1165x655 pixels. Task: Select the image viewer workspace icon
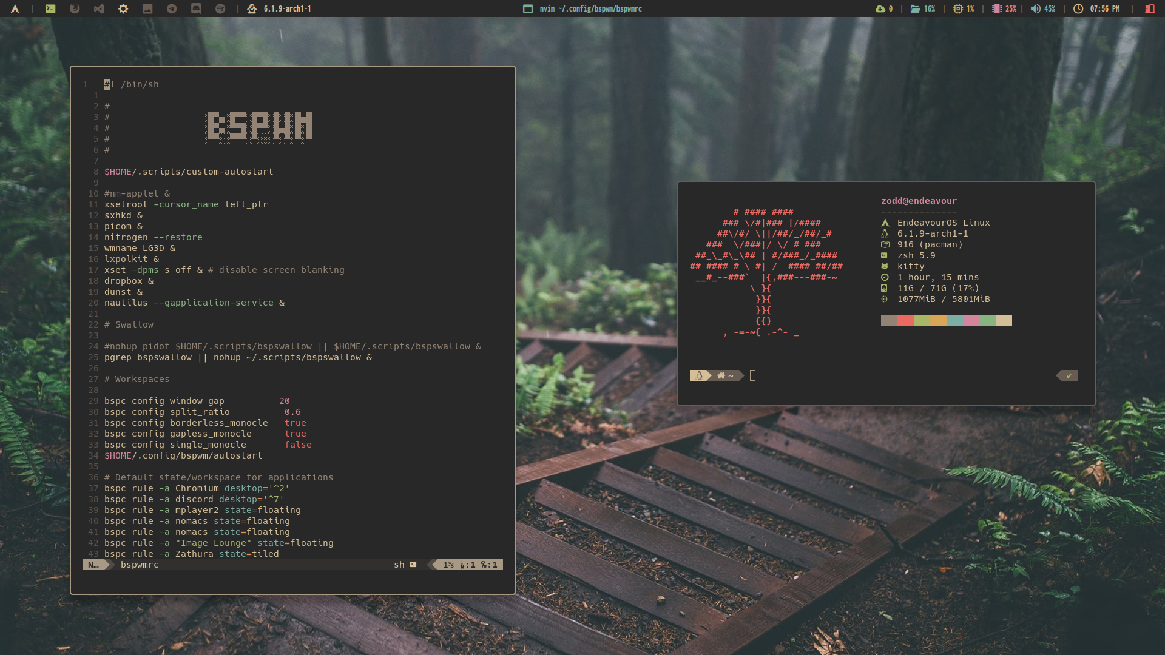point(147,8)
